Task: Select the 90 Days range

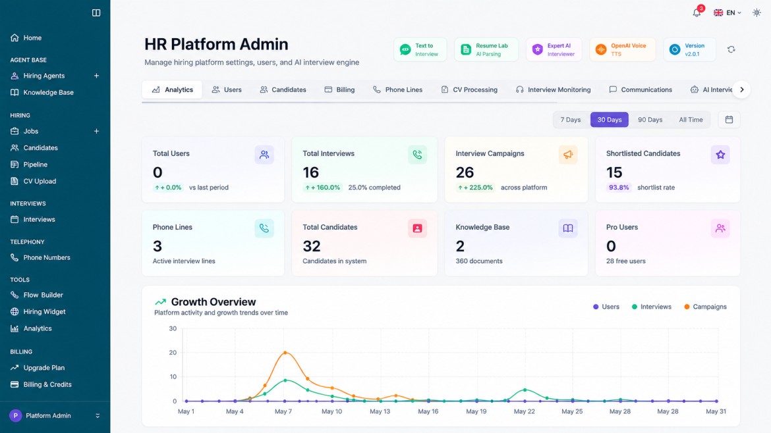Action: click(650, 120)
